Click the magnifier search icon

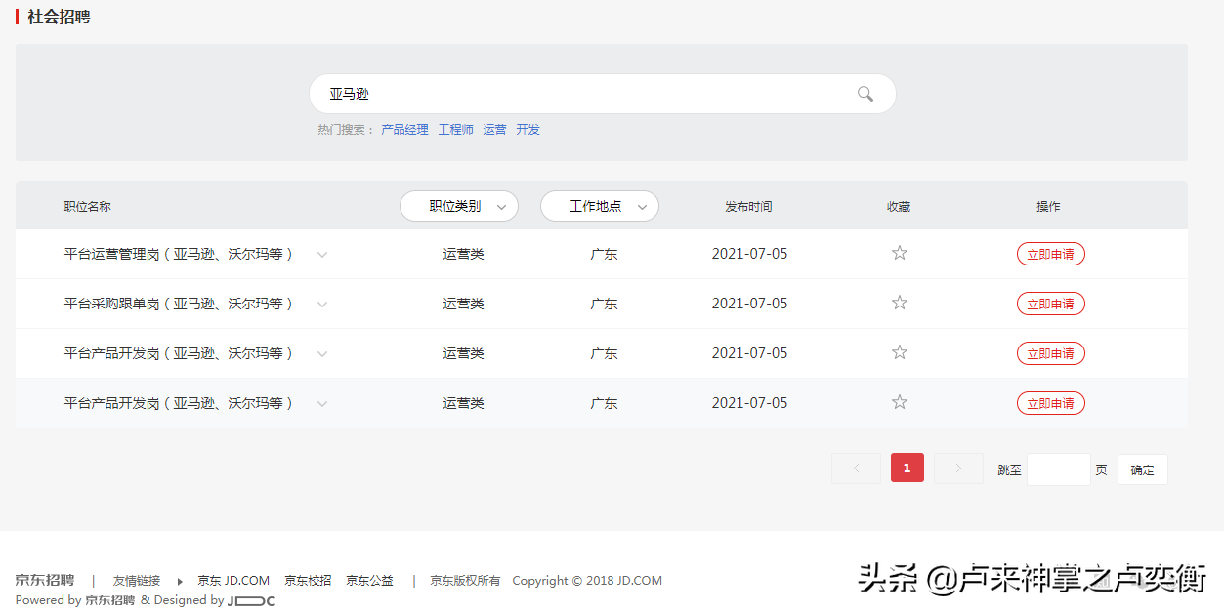865,94
